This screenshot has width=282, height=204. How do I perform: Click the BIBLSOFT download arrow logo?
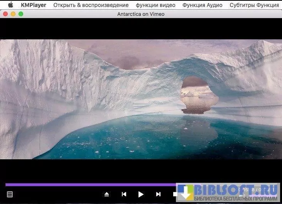[x=185, y=192]
